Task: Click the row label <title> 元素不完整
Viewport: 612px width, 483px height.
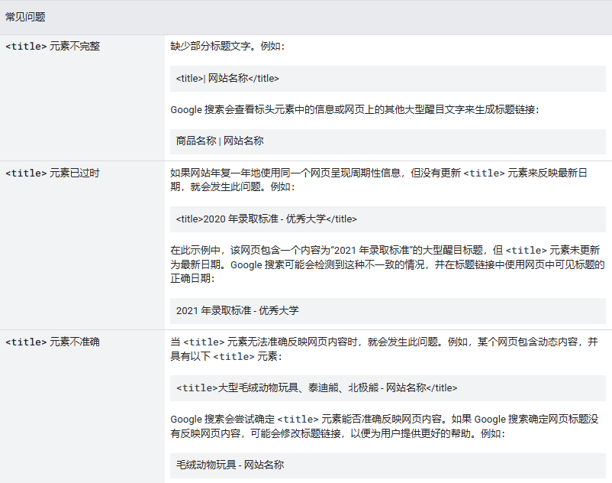Action: tap(53, 46)
